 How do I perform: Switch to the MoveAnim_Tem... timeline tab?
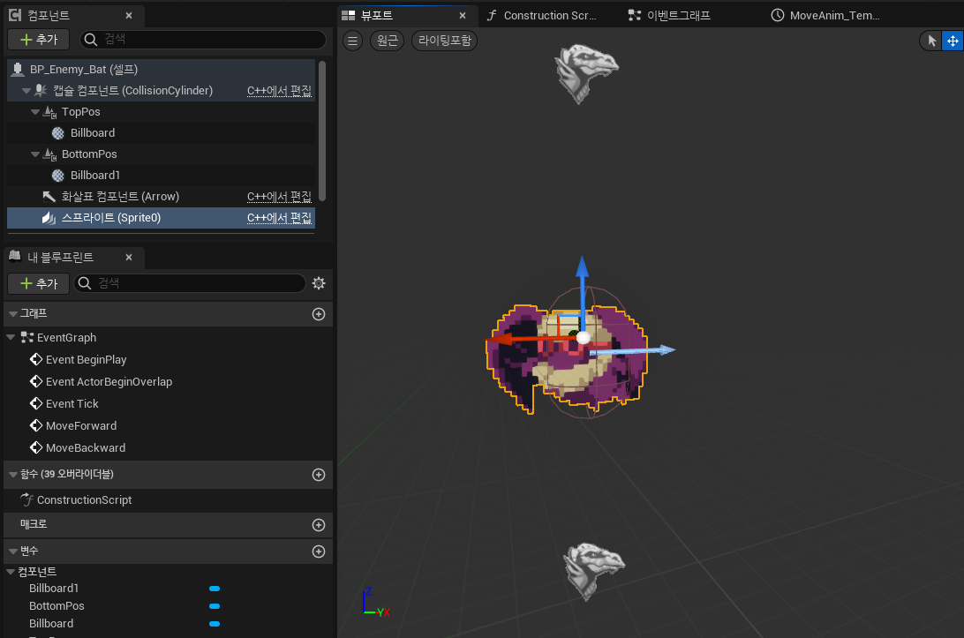click(x=825, y=15)
